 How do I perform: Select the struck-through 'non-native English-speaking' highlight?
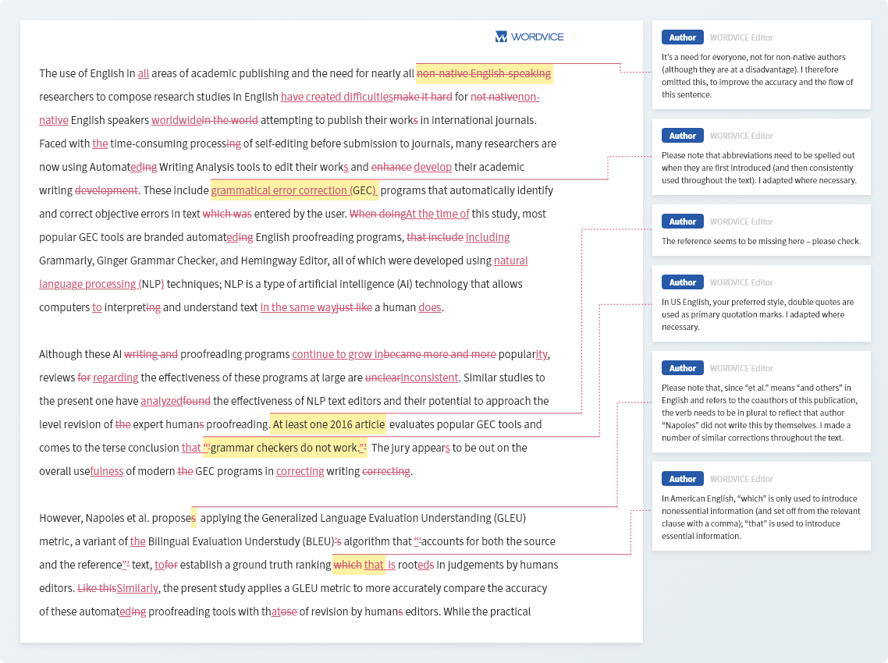[484, 73]
